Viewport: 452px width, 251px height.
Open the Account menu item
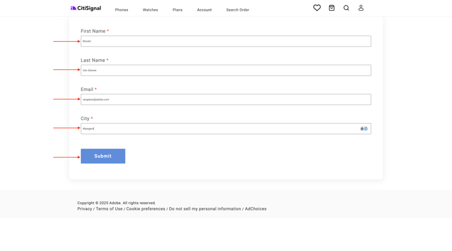point(204,10)
